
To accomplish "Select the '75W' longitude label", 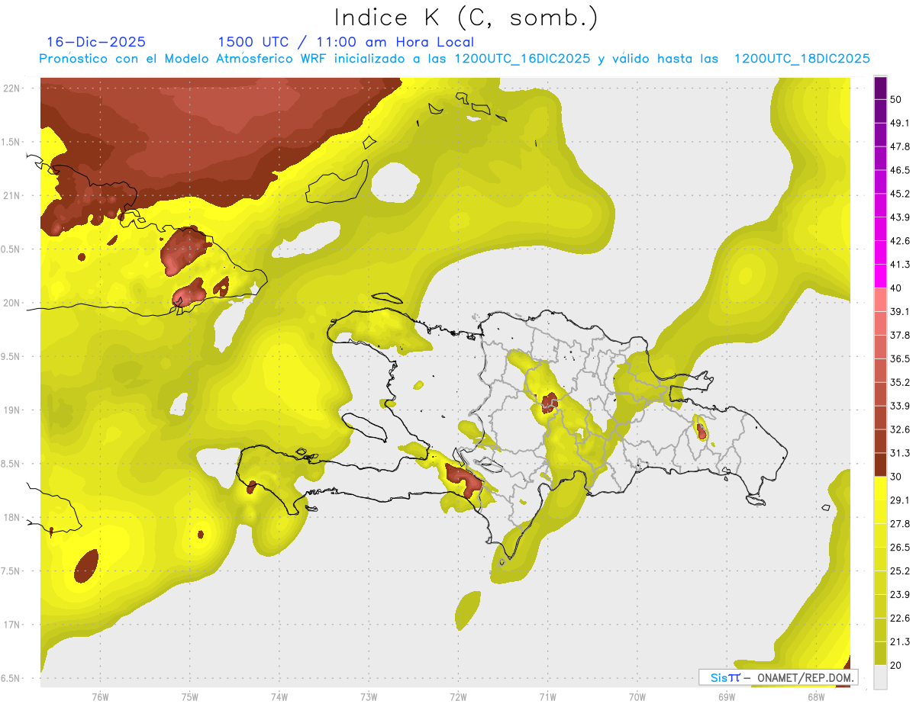I will click(x=190, y=696).
